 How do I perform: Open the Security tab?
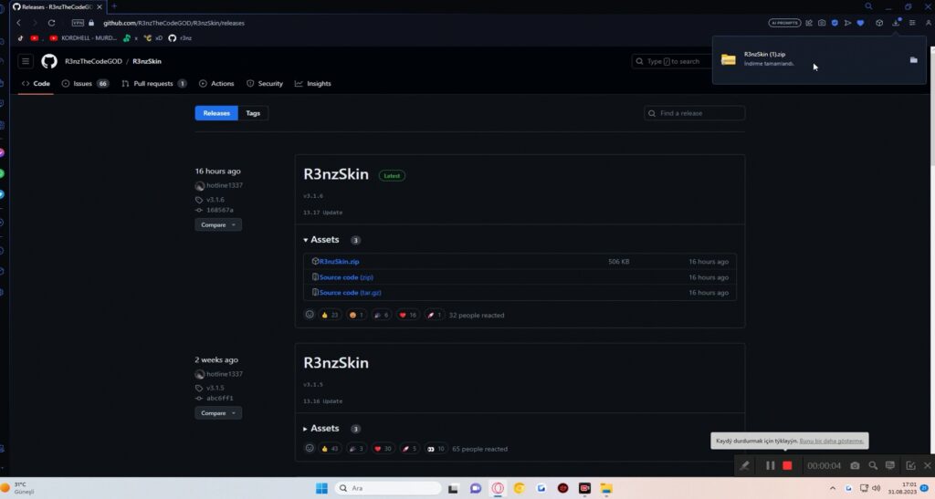point(265,83)
